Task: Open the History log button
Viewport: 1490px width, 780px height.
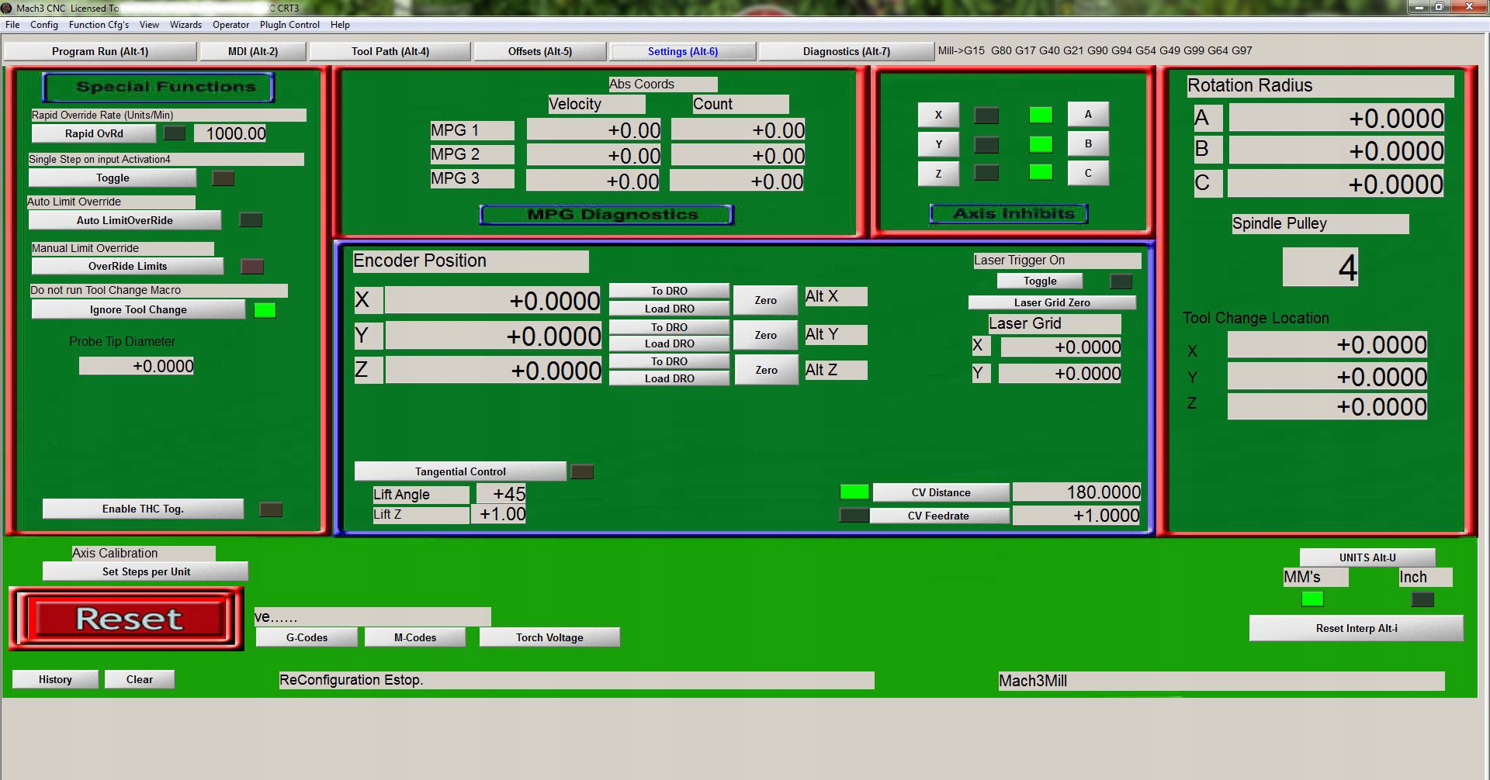Action: (55, 679)
